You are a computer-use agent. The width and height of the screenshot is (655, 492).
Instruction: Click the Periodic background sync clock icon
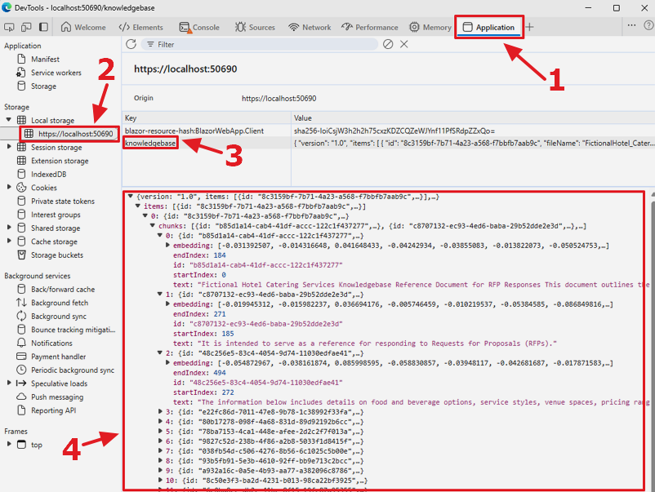point(21,370)
